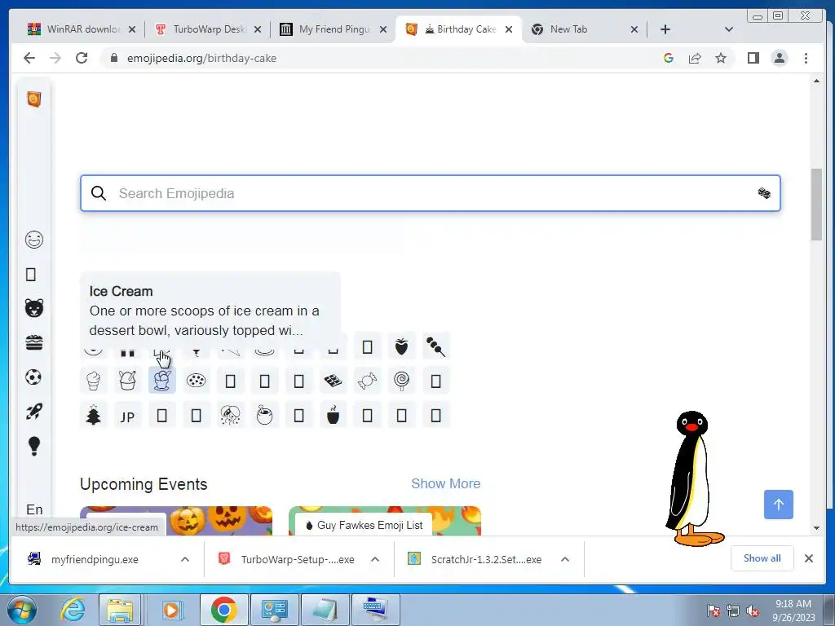Click the soft ice cream emoji
Screen dimensions: 835x626
(93, 381)
